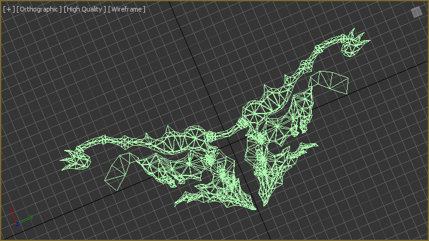Select the right dragon's spiky head
This screenshot has width=429, height=241.
(x=354, y=42)
